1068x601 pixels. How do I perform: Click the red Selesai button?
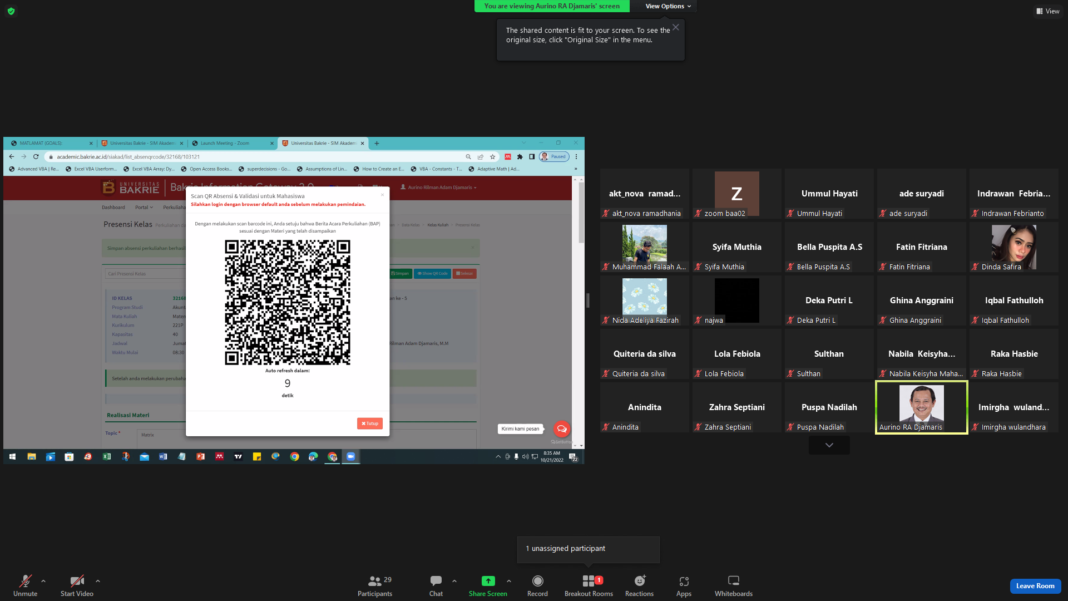tap(464, 274)
